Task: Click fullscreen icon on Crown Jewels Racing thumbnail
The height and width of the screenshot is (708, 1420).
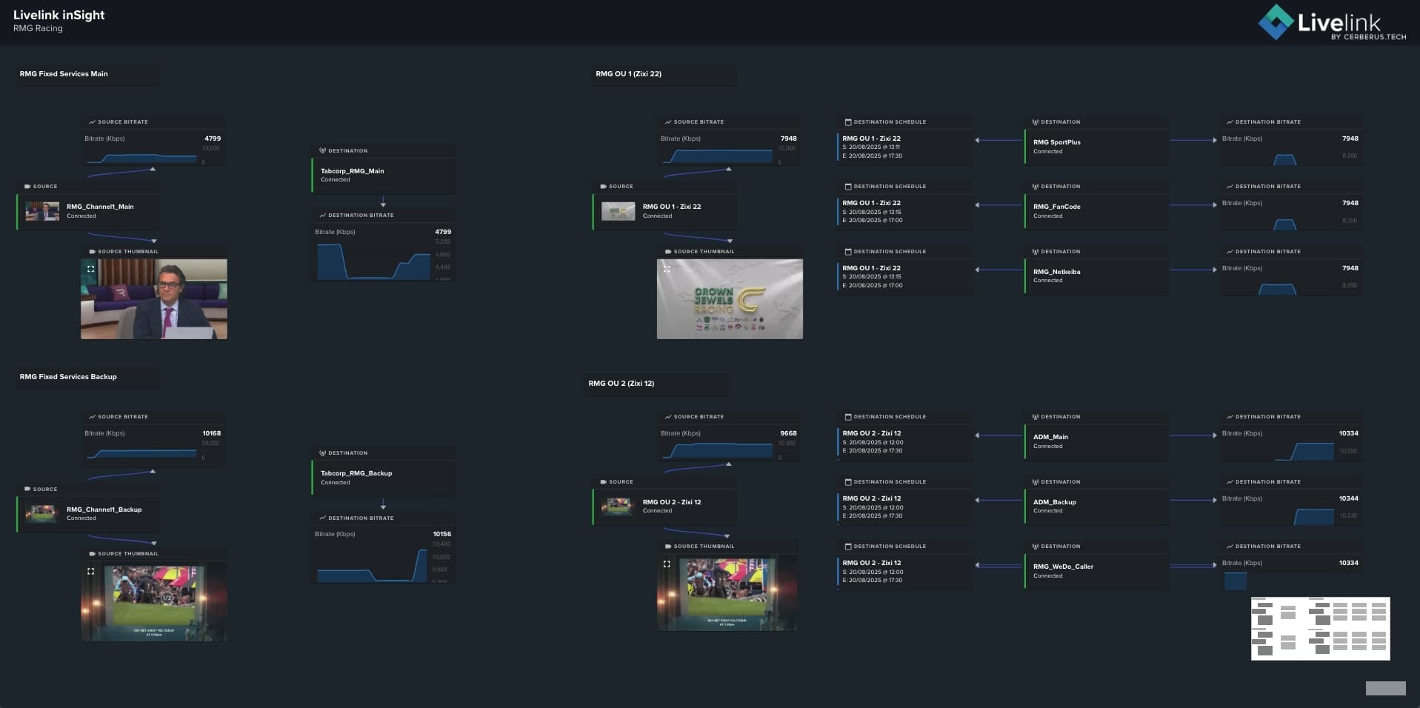Action: click(x=667, y=269)
